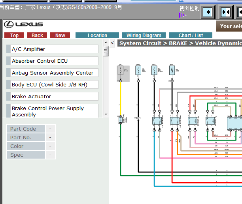
Task: Click the 当前车型 vehicle model text
Action: click(61, 7)
